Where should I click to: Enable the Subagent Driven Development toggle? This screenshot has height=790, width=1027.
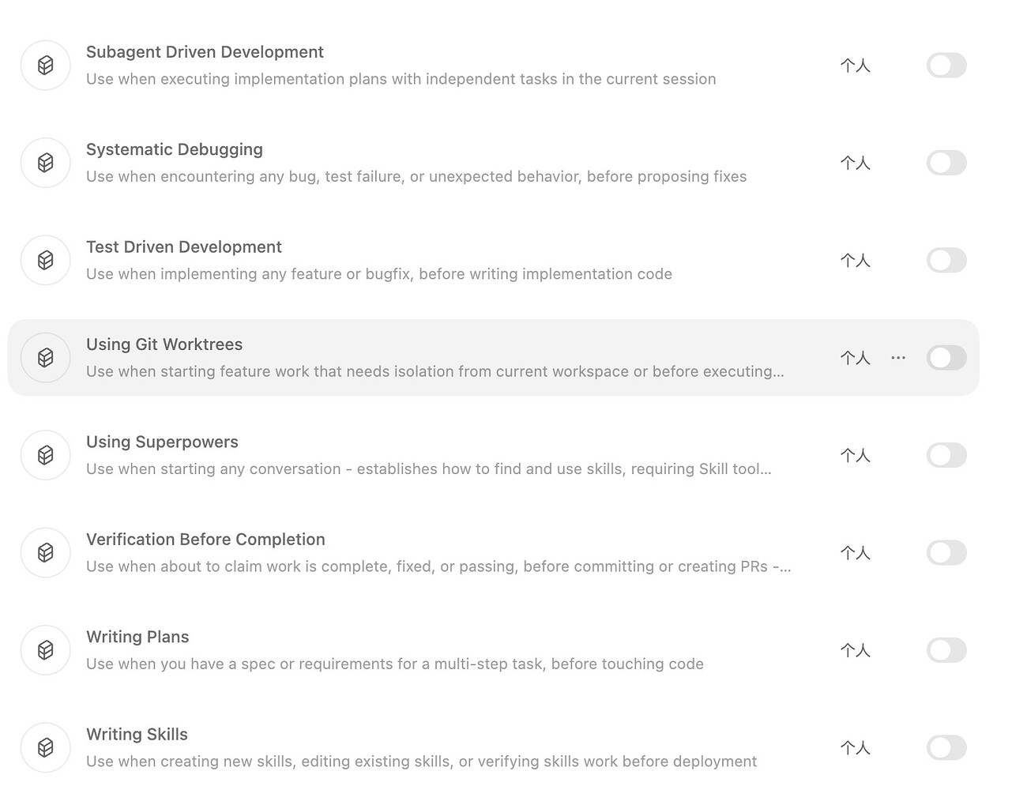946,66
